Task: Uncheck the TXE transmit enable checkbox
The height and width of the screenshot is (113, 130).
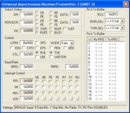Action: (x=51, y=53)
